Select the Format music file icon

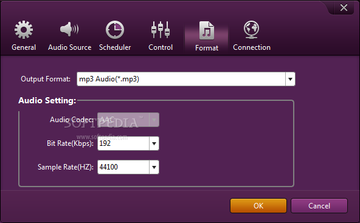pyautogui.click(x=207, y=30)
